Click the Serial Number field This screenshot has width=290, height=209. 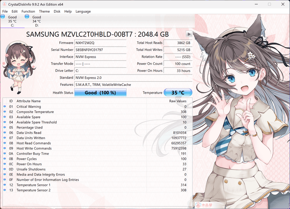coord(100,50)
